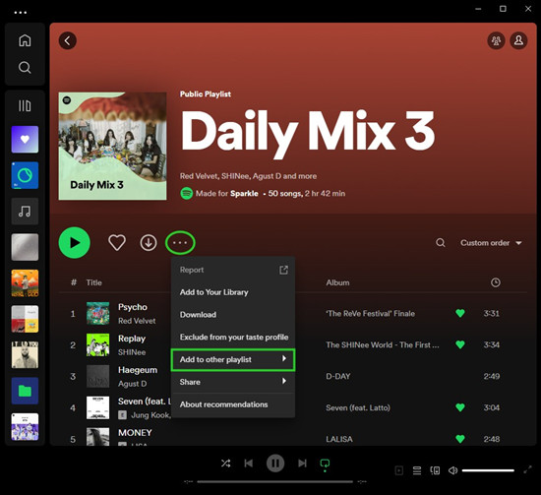Click the Daily Mix 3 cover art
The width and height of the screenshot is (541, 495).
point(112,146)
